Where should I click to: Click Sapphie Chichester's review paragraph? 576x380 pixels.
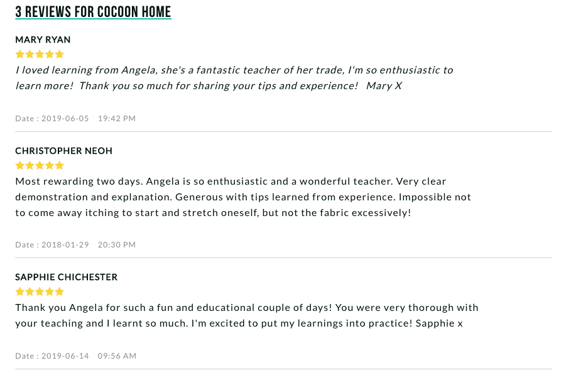pos(246,315)
